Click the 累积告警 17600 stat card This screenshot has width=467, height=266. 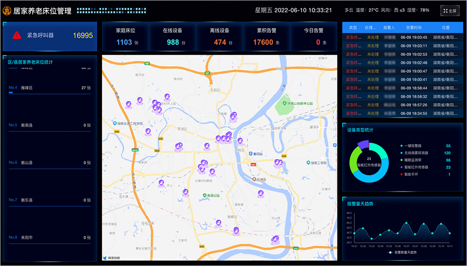(x=267, y=37)
